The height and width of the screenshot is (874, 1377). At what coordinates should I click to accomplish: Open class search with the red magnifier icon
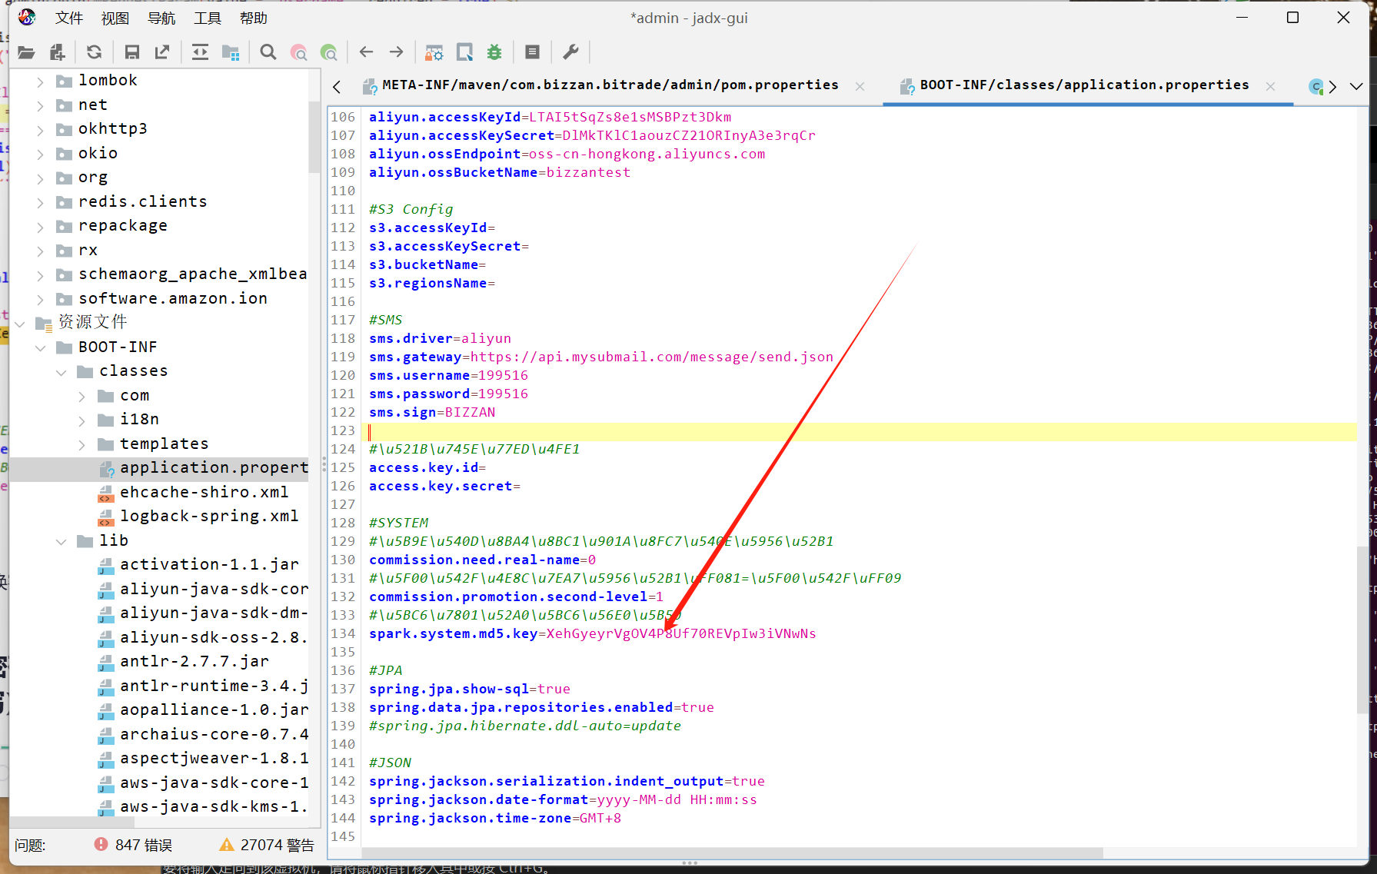298,52
